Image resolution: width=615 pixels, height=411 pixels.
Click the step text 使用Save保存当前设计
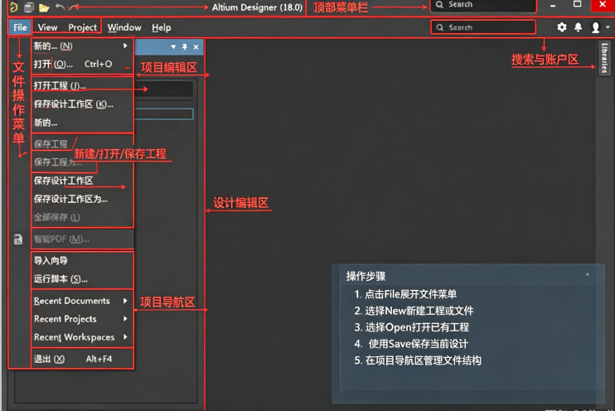[418, 344]
